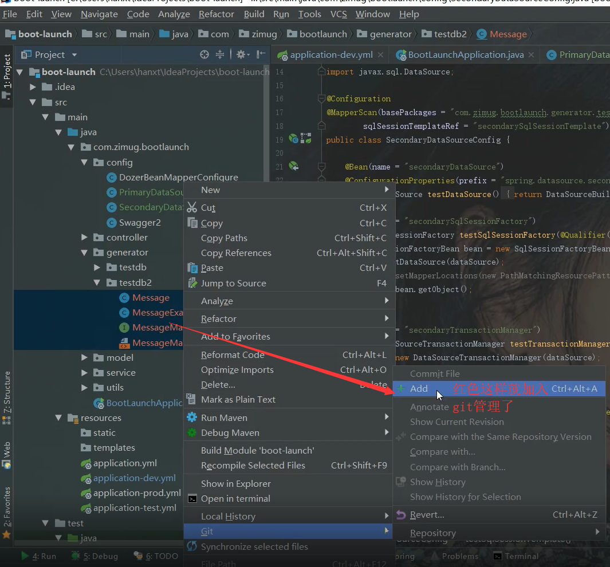Click the gutter bean icon on line 21
The width and height of the screenshot is (610, 567).
tap(294, 167)
